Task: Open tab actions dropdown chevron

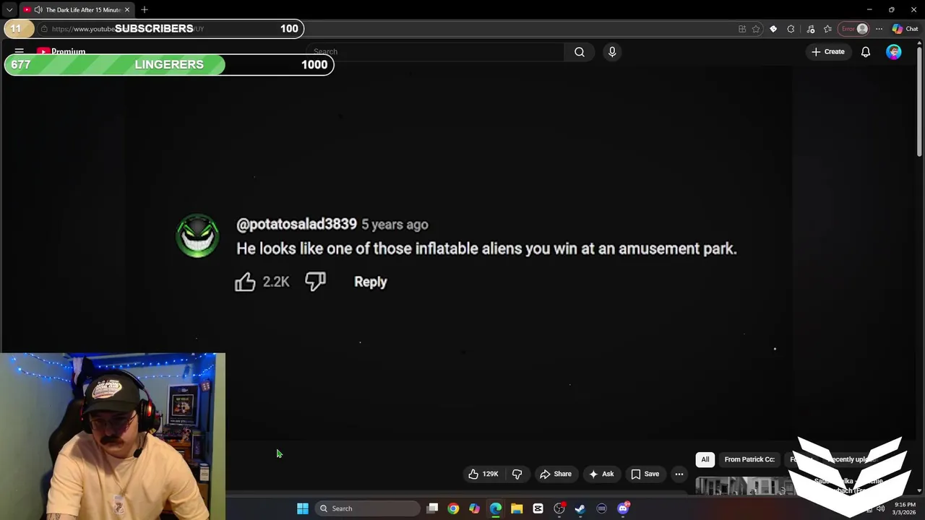Action: click(9, 9)
